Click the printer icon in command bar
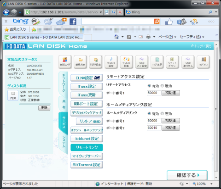 [x=148, y=37]
